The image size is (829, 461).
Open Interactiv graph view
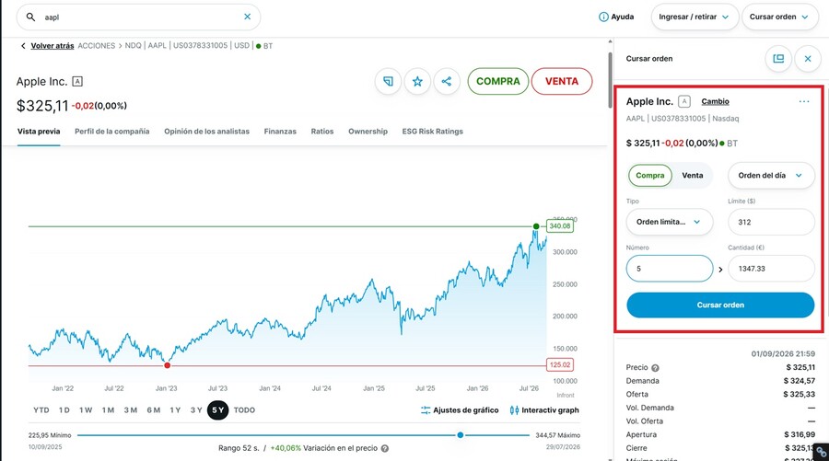pyautogui.click(x=544, y=410)
